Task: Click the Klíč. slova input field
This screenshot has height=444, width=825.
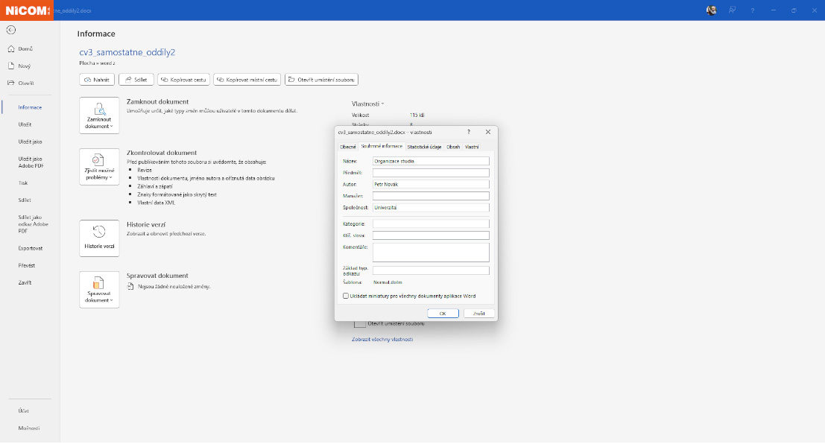Action: (x=431, y=235)
